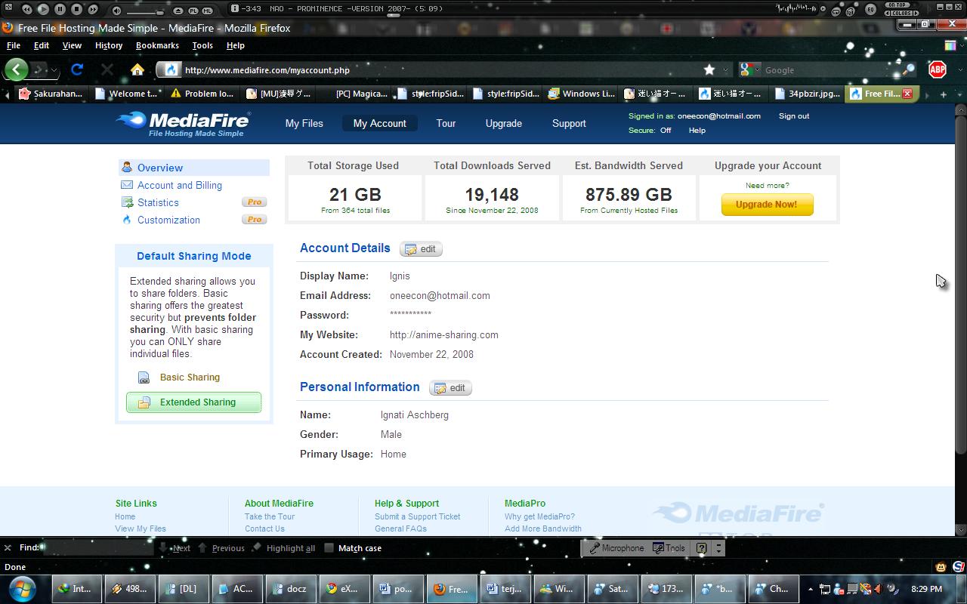Tick the Match case checkbox
The height and width of the screenshot is (604, 967).
tap(329, 548)
